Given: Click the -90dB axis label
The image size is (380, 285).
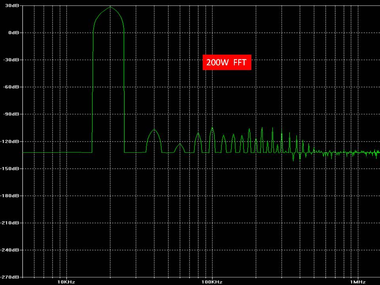Looking at the screenshot, I should pyautogui.click(x=11, y=114).
